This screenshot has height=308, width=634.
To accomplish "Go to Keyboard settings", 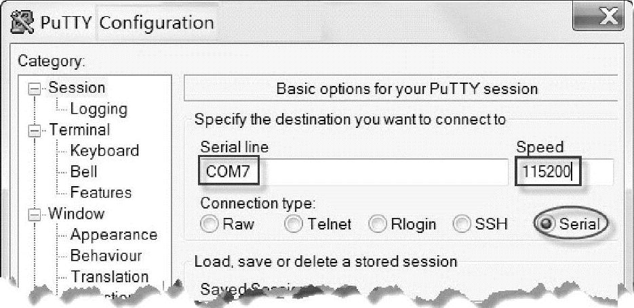I will tap(104, 151).
